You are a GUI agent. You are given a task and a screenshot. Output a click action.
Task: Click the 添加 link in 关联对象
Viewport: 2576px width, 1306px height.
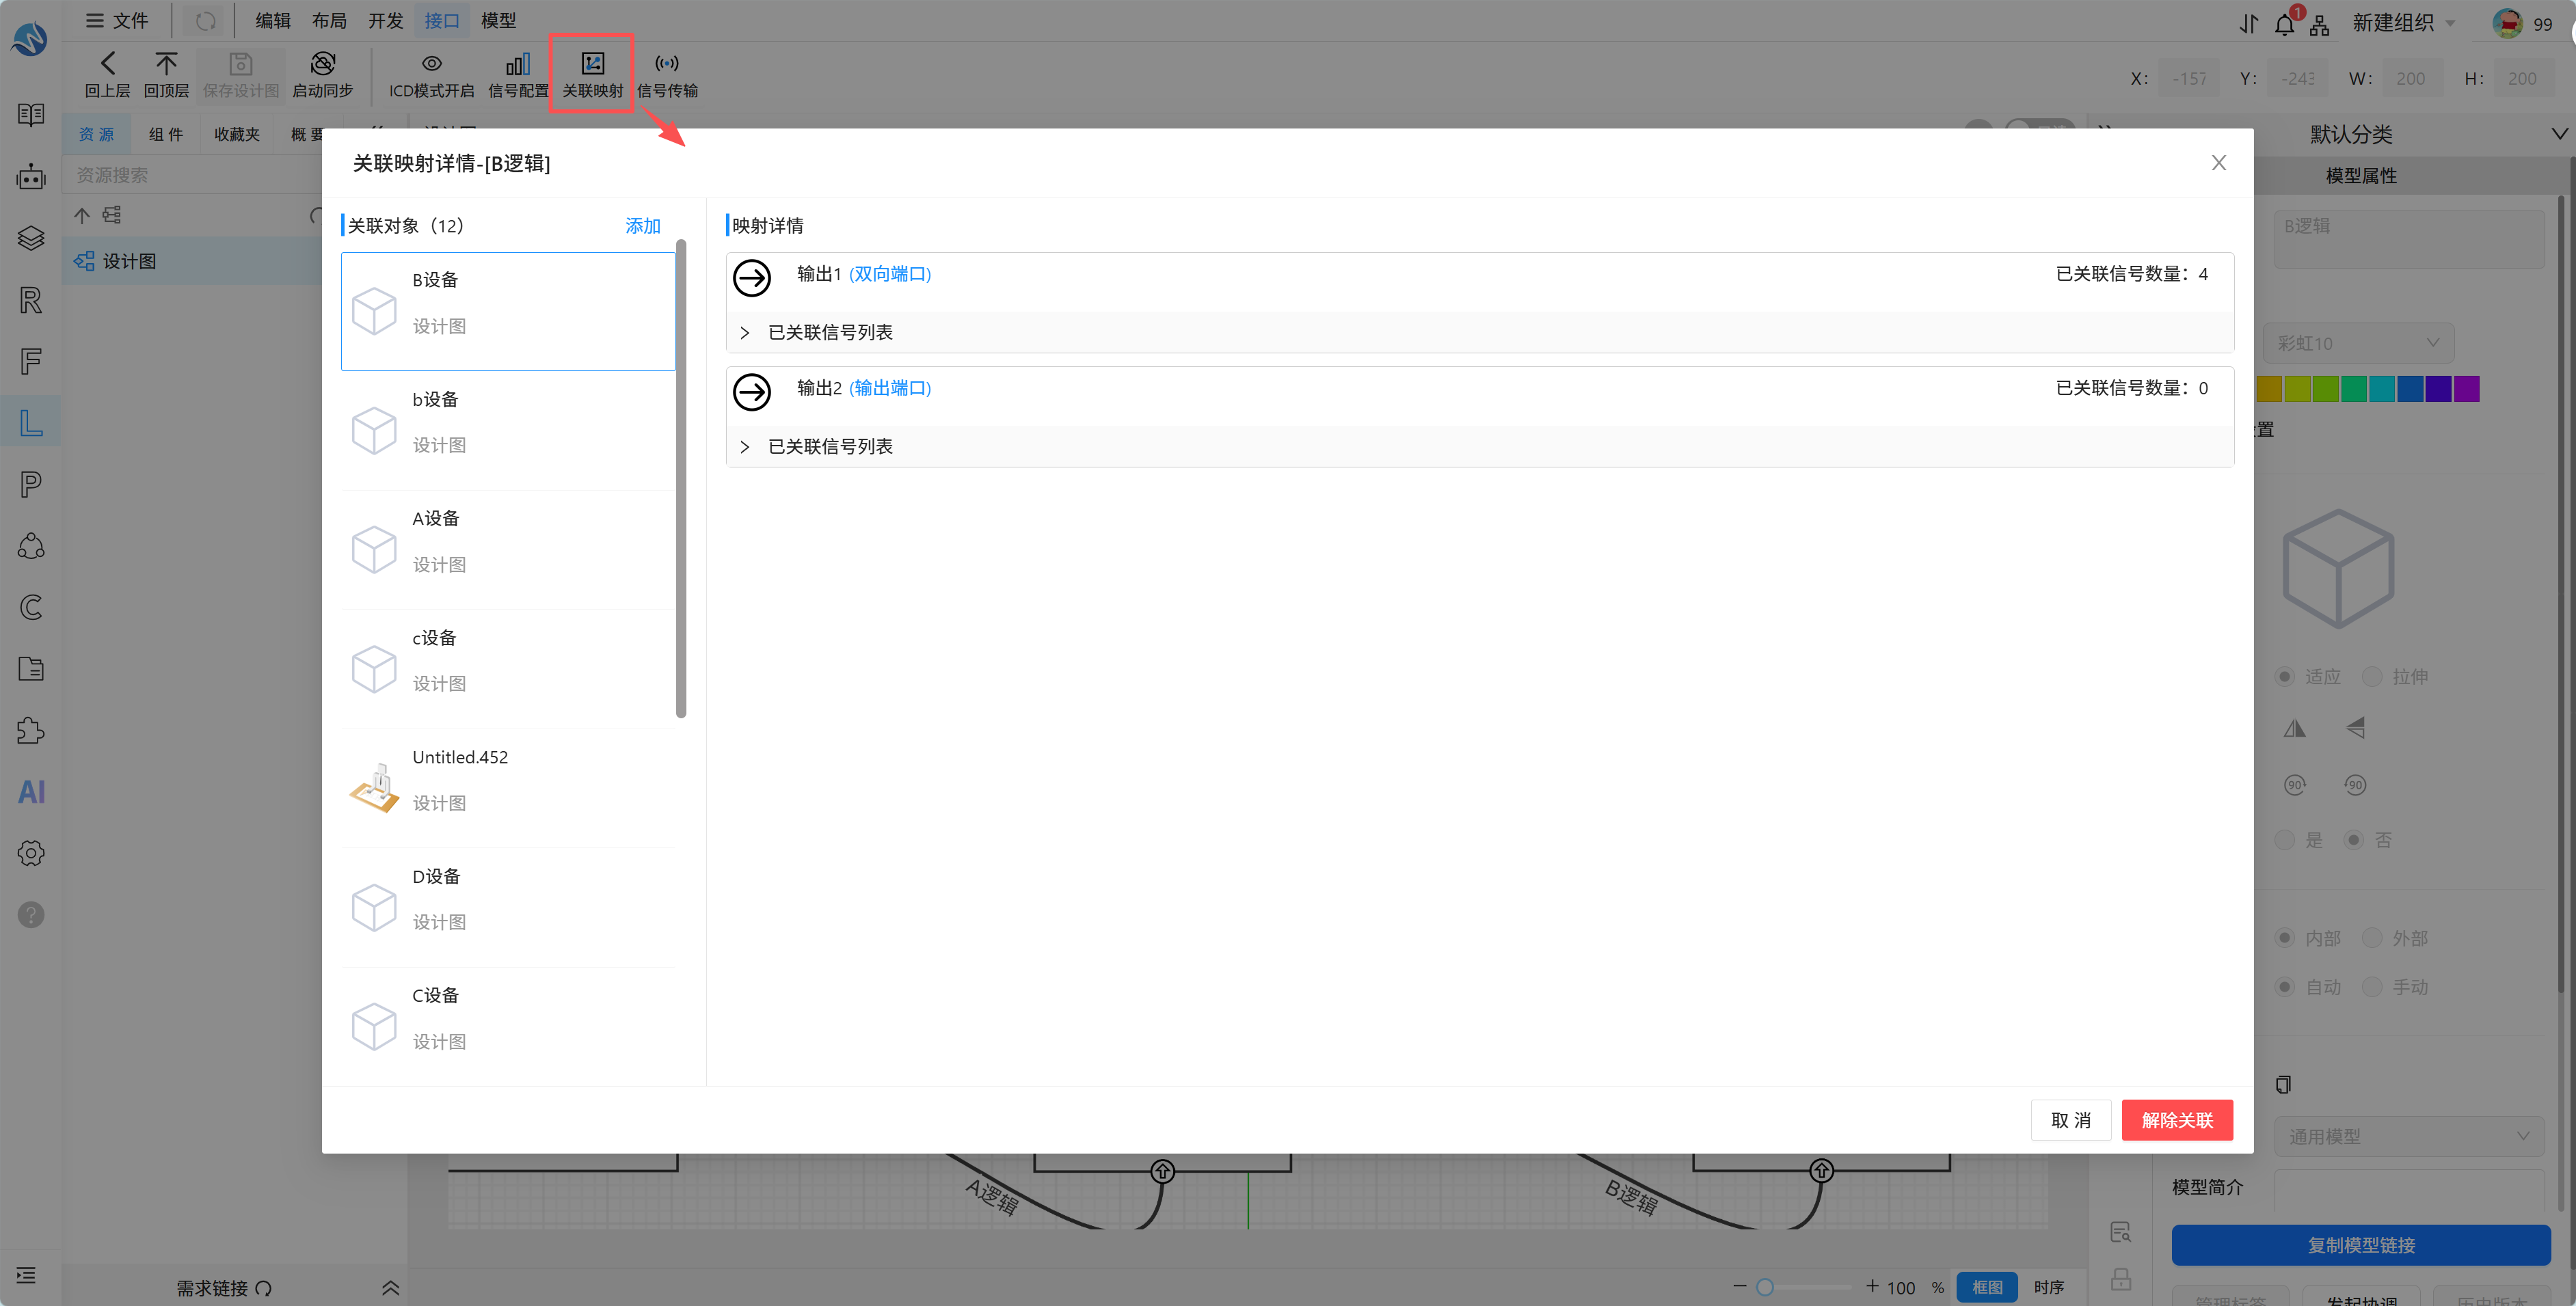[x=643, y=226]
